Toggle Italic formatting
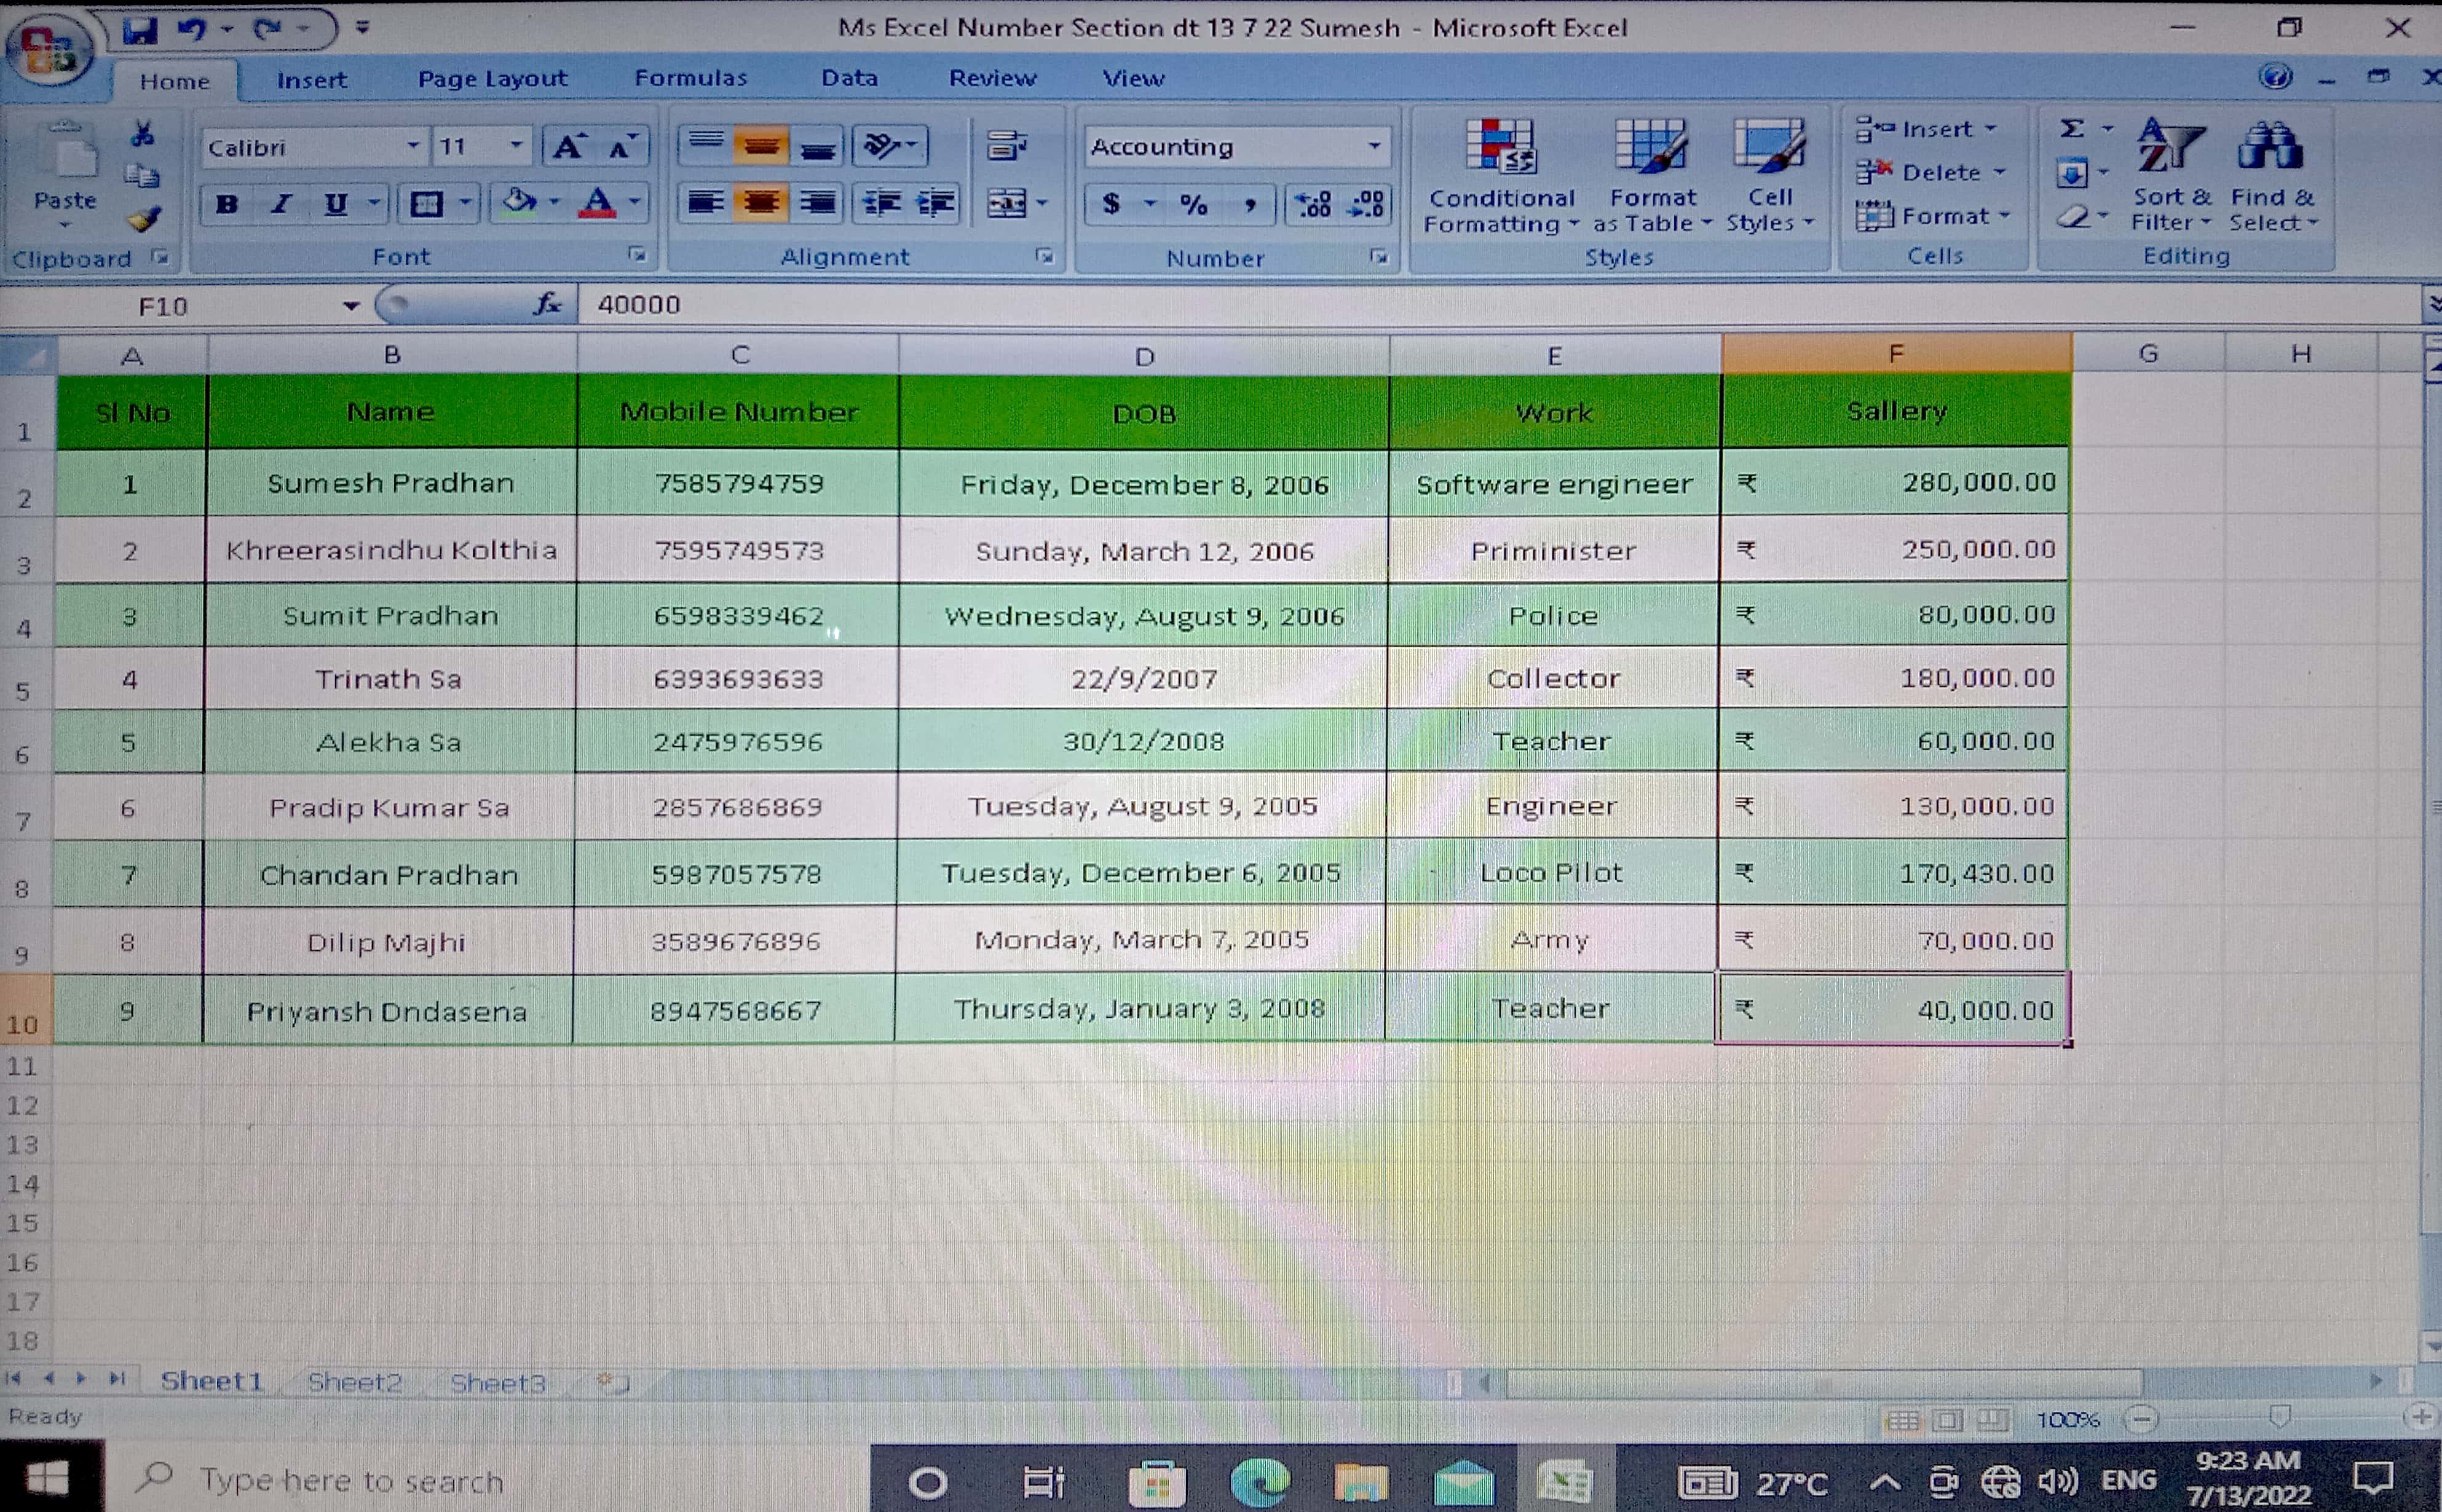 pos(281,204)
